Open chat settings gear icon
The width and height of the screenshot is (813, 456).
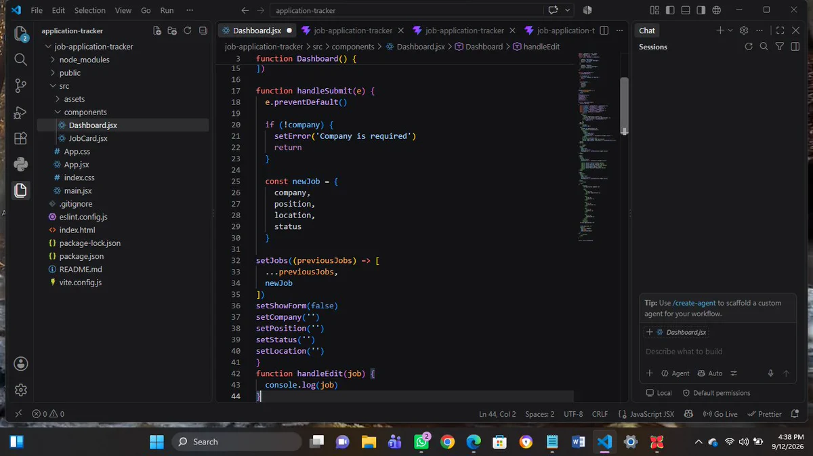(744, 30)
